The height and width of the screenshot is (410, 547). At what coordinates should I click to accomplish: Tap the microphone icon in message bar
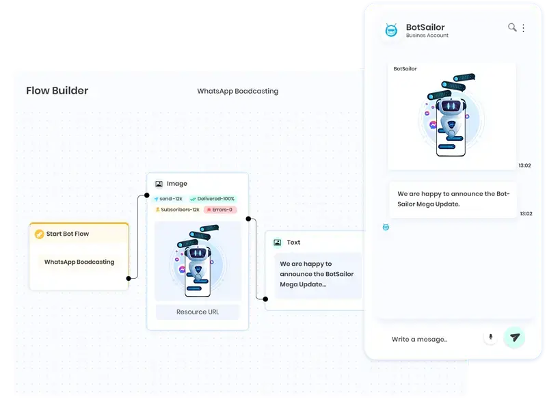coord(490,337)
